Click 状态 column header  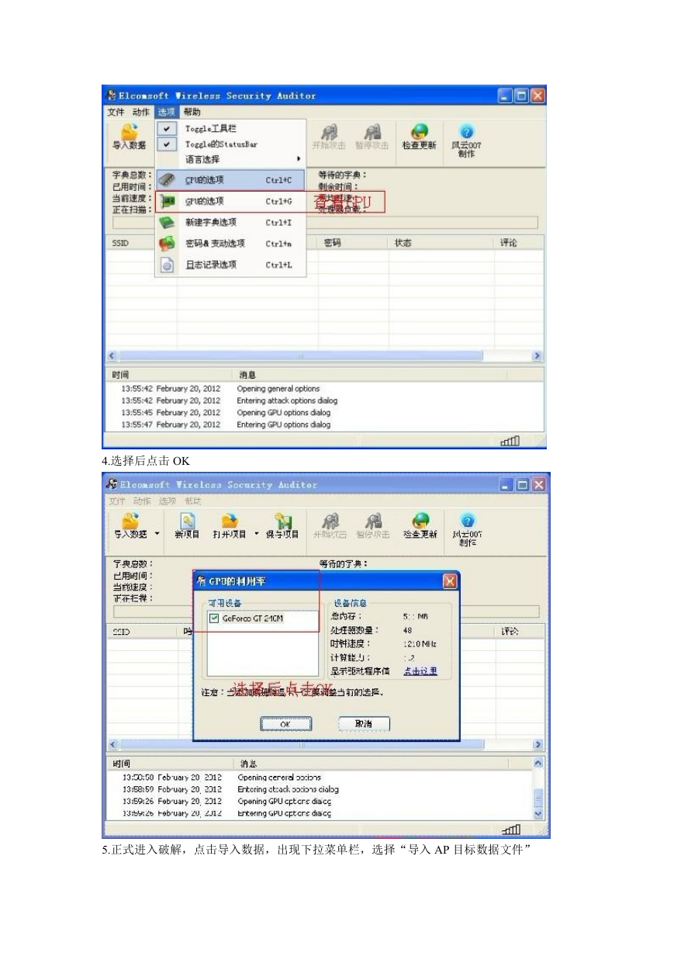[403, 243]
